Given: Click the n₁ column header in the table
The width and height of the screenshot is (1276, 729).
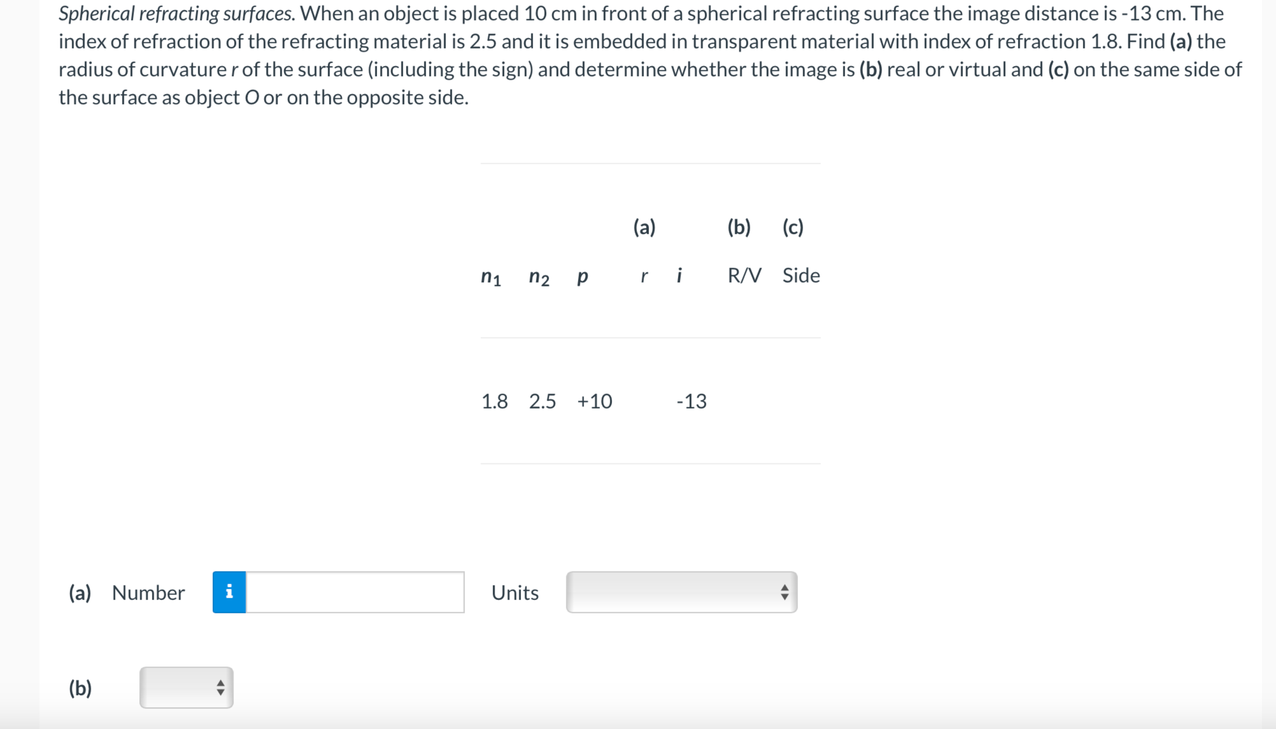Looking at the screenshot, I should pyautogui.click(x=491, y=276).
